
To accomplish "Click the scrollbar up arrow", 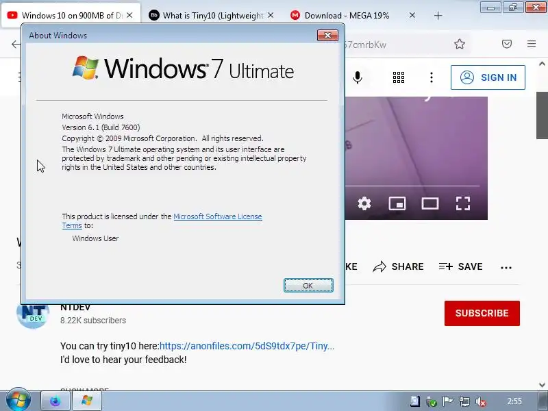I will click(x=542, y=64).
